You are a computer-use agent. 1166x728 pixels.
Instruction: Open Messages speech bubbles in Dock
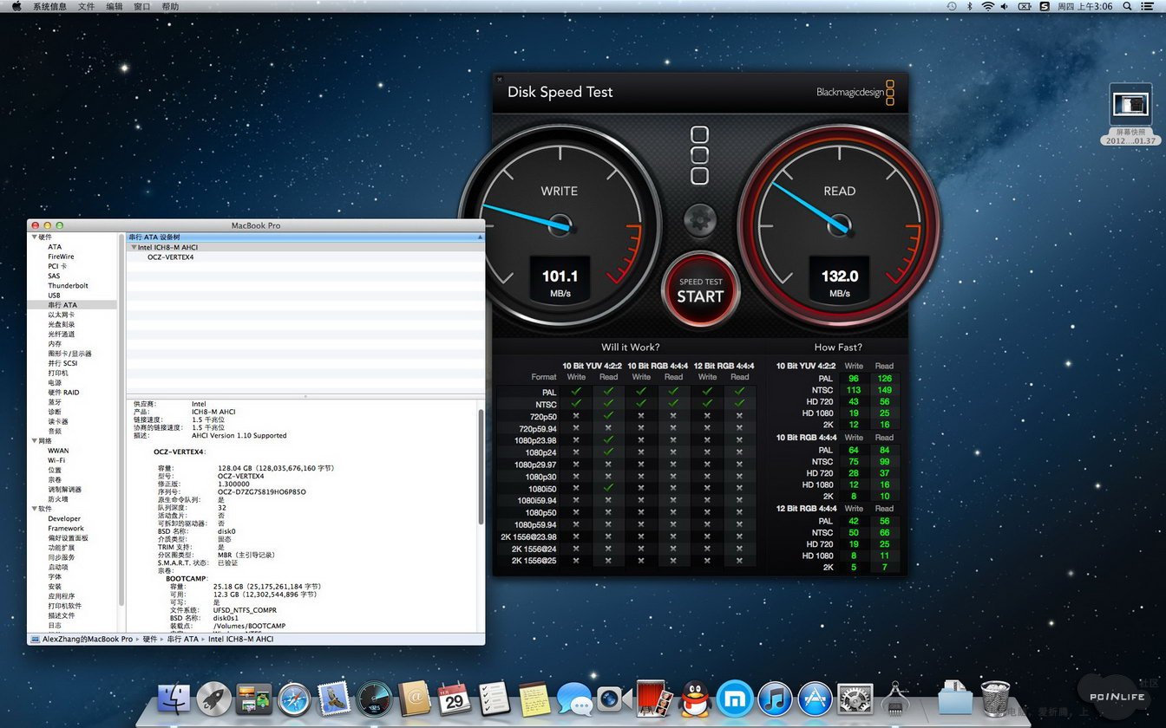click(x=574, y=699)
